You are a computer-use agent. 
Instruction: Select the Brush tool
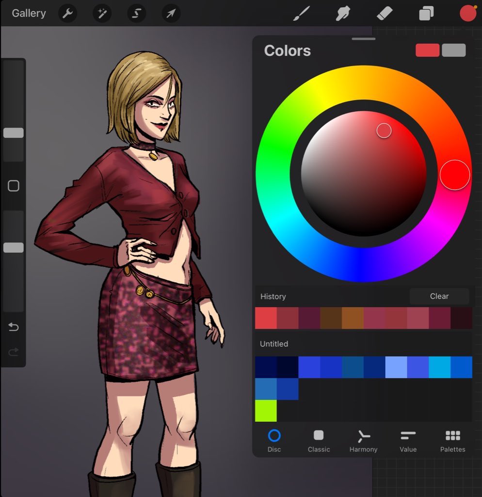301,14
